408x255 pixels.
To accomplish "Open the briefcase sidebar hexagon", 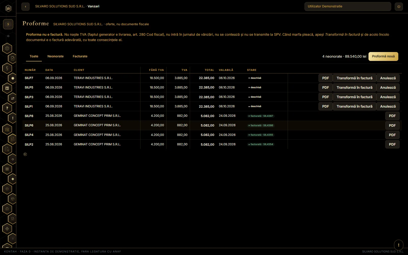I will 7,209.
